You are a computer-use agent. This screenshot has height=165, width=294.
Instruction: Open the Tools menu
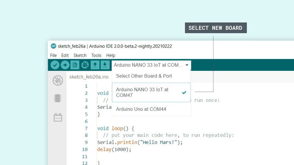(96, 55)
